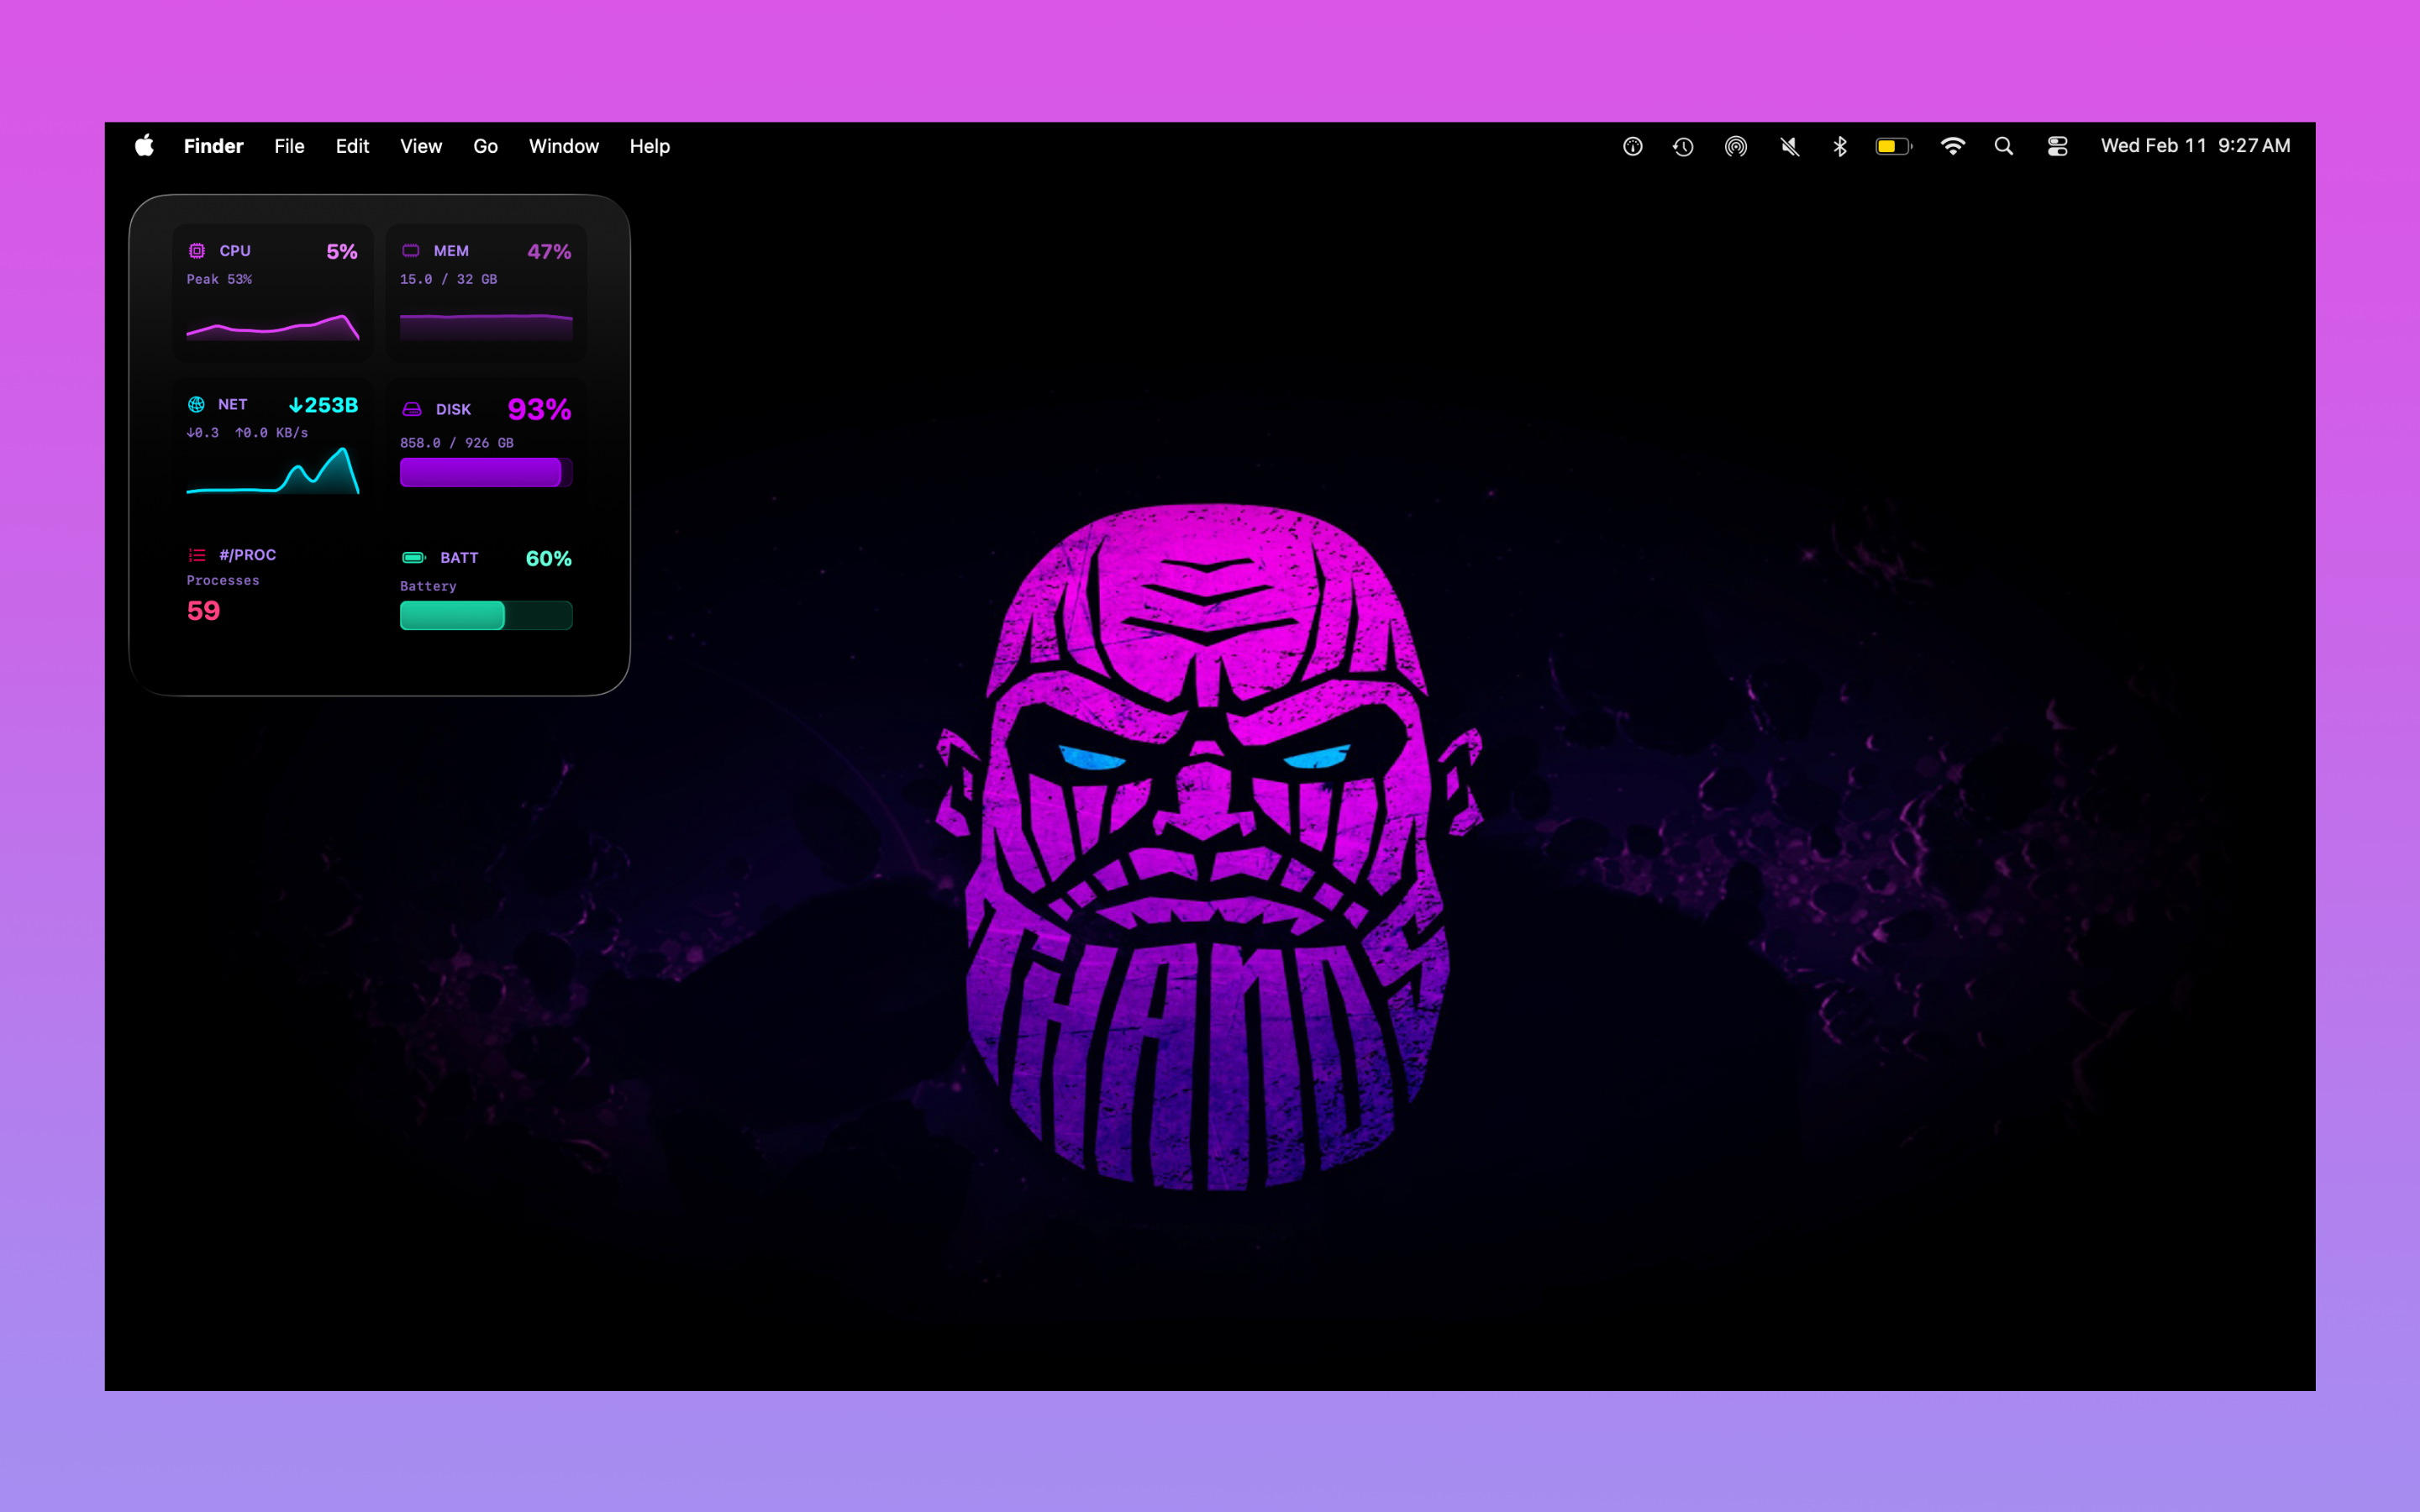Open Spotlight search magnifier icon
Viewport: 2420px width, 1512px height.
(2003, 146)
